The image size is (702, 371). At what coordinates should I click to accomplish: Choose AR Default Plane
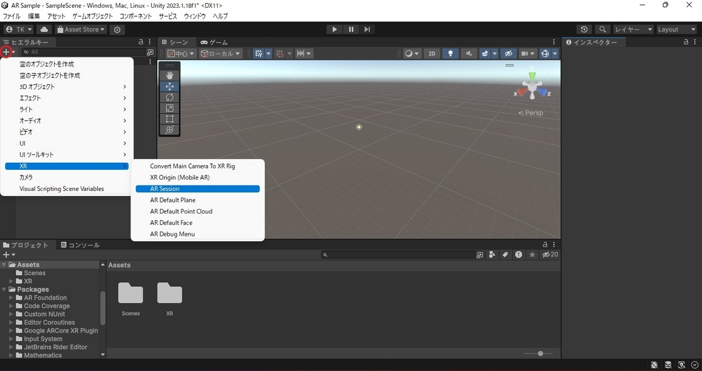tap(197, 200)
